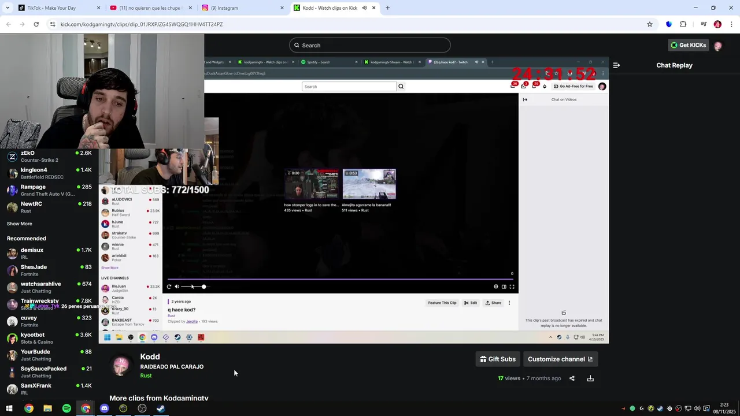Open Chrome three-dot menu
Viewport: 740px width, 416px height.
pos(732,24)
